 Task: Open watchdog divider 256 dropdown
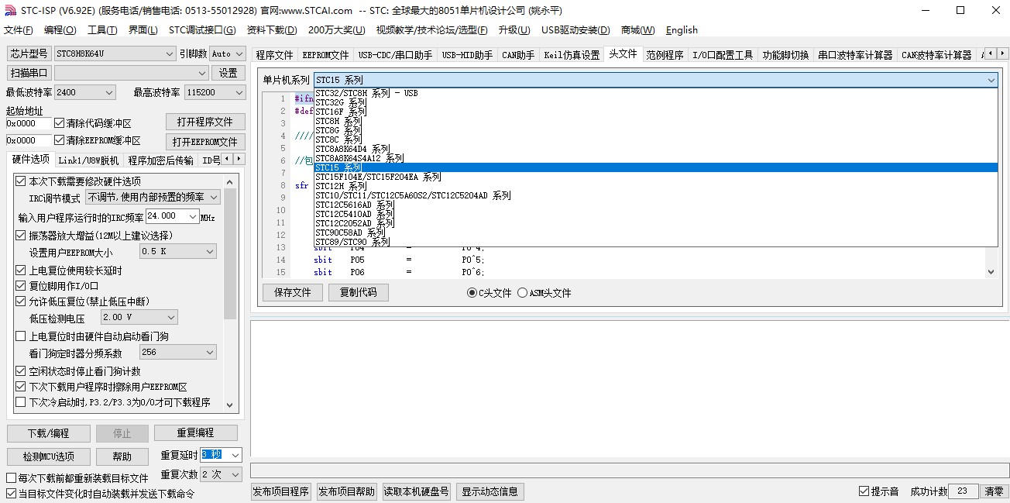click(178, 352)
